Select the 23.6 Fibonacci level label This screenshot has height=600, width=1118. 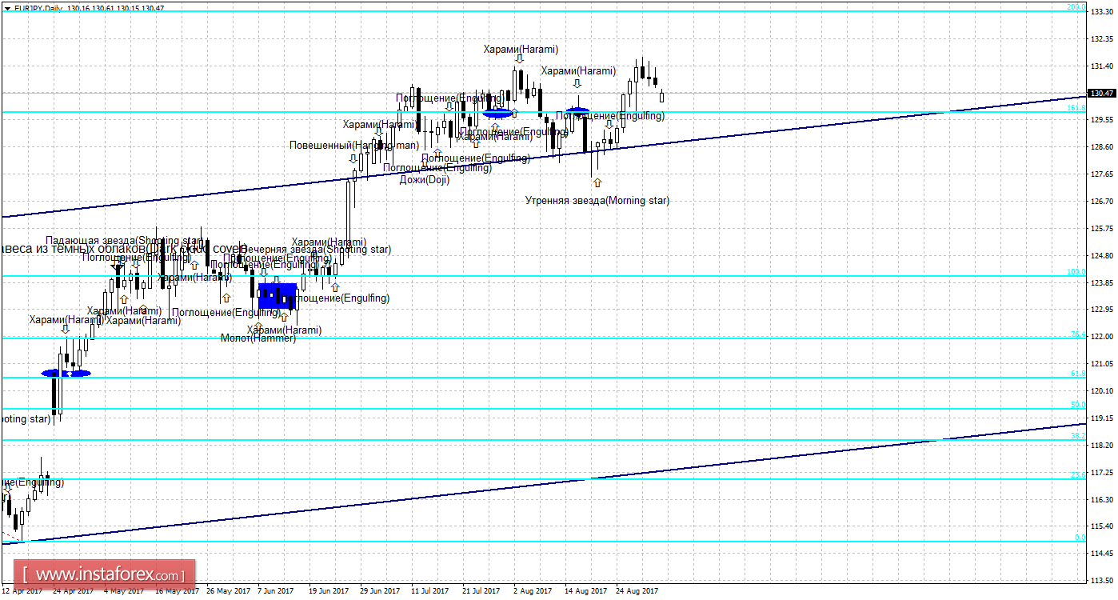[x=1077, y=475]
